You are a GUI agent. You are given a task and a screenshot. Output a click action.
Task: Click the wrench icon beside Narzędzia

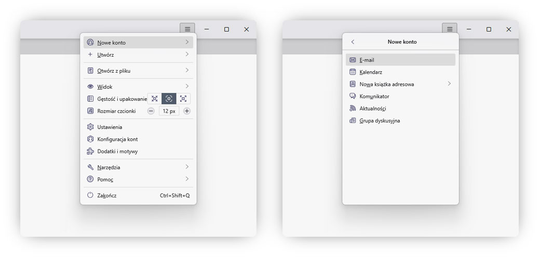(90, 167)
